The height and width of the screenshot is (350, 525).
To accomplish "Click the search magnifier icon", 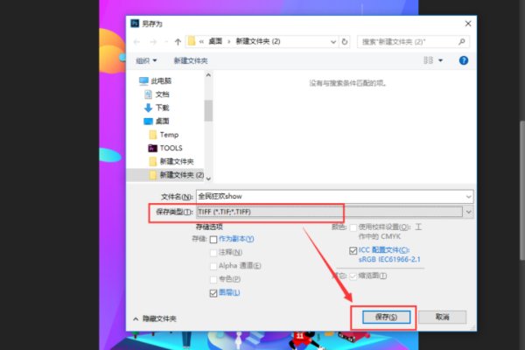I will (x=462, y=42).
